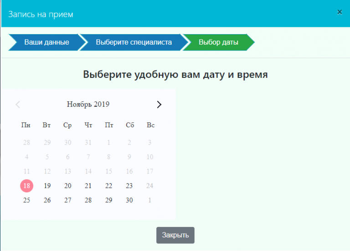The width and height of the screenshot is (350, 251).
Task: Select date 26 in the calendar
Action: pos(47,200)
